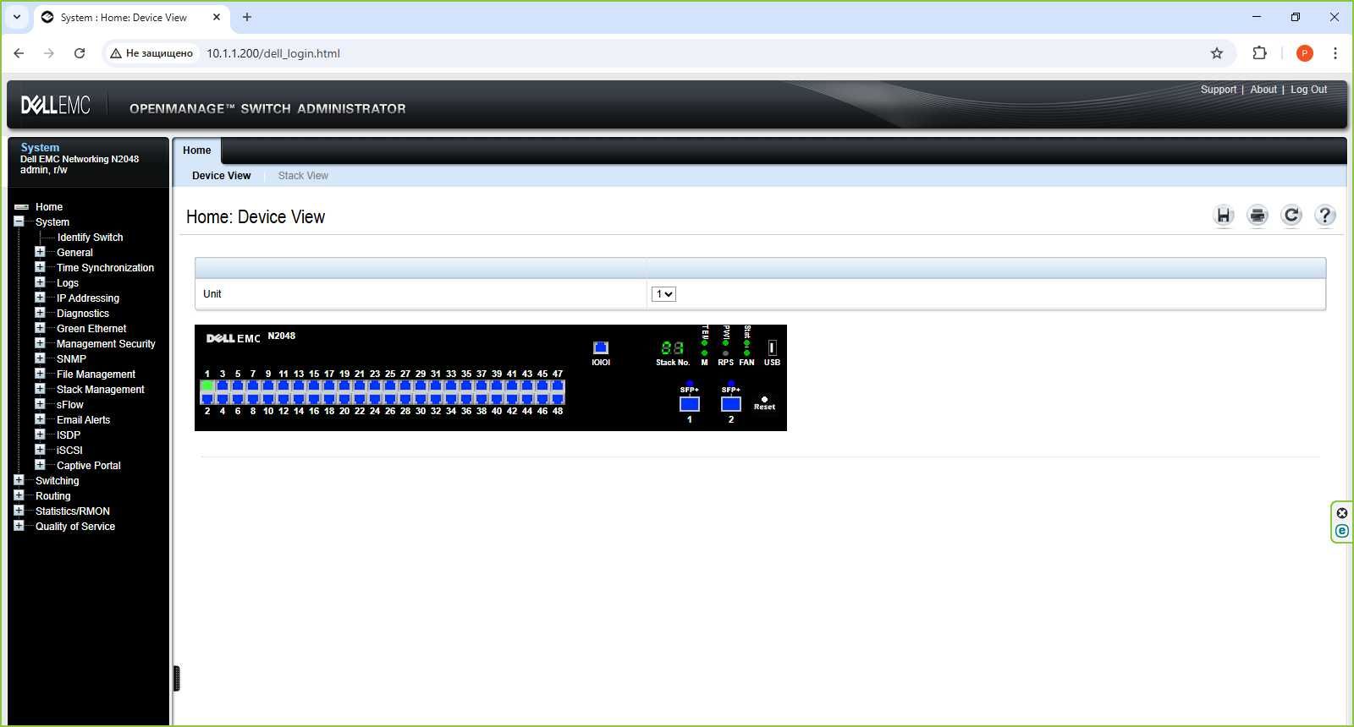The height and width of the screenshot is (727, 1354).
Task: Click the IOIOI console port icon
Action: [x=601, y=347]
